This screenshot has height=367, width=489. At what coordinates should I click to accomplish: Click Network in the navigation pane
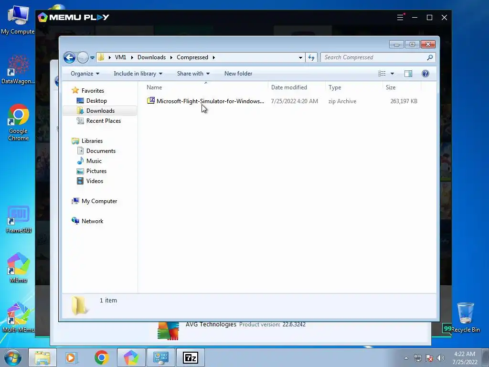coord(92,221)
